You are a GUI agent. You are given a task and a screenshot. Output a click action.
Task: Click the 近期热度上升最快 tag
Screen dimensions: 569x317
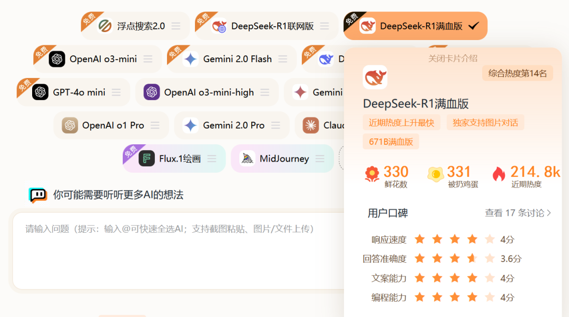[x=401, y=123]
